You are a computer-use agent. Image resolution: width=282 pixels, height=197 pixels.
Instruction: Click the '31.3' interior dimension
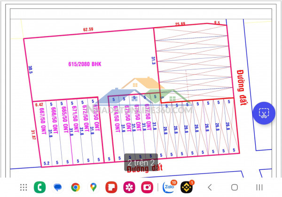[153, 61]
